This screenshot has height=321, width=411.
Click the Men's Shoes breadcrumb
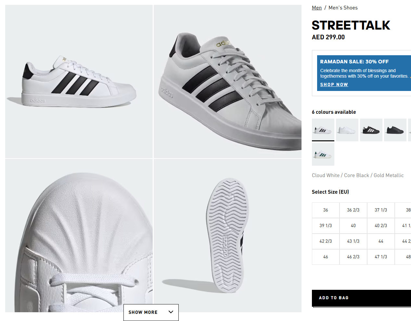[343, 8]
